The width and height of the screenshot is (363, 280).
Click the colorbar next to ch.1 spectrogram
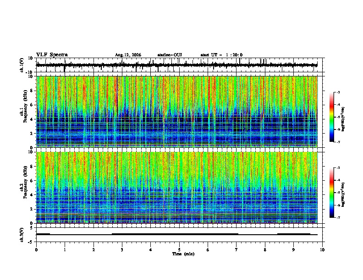tap(332, 117)
